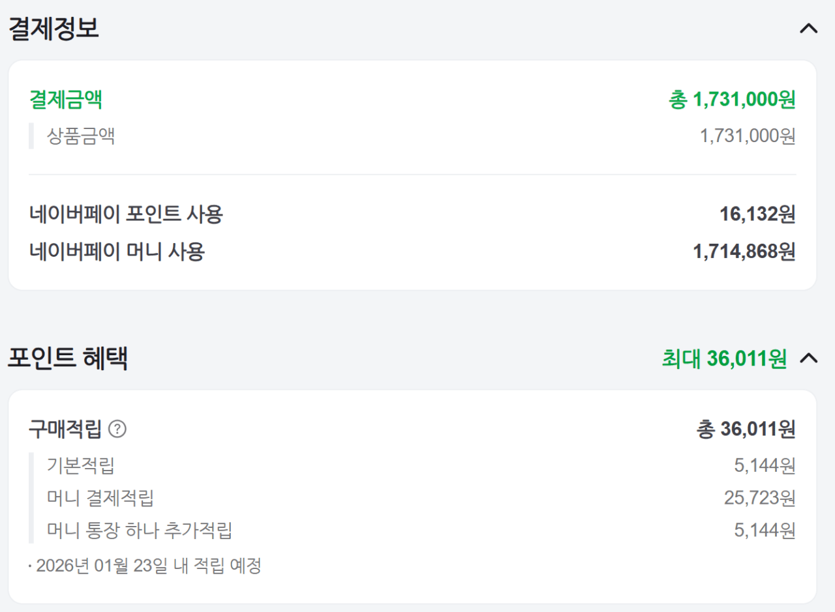The width and height of the screenshot is (835, 612).
Task: Open the 구매적립 help question mark
Action: (x=117, y=429)
